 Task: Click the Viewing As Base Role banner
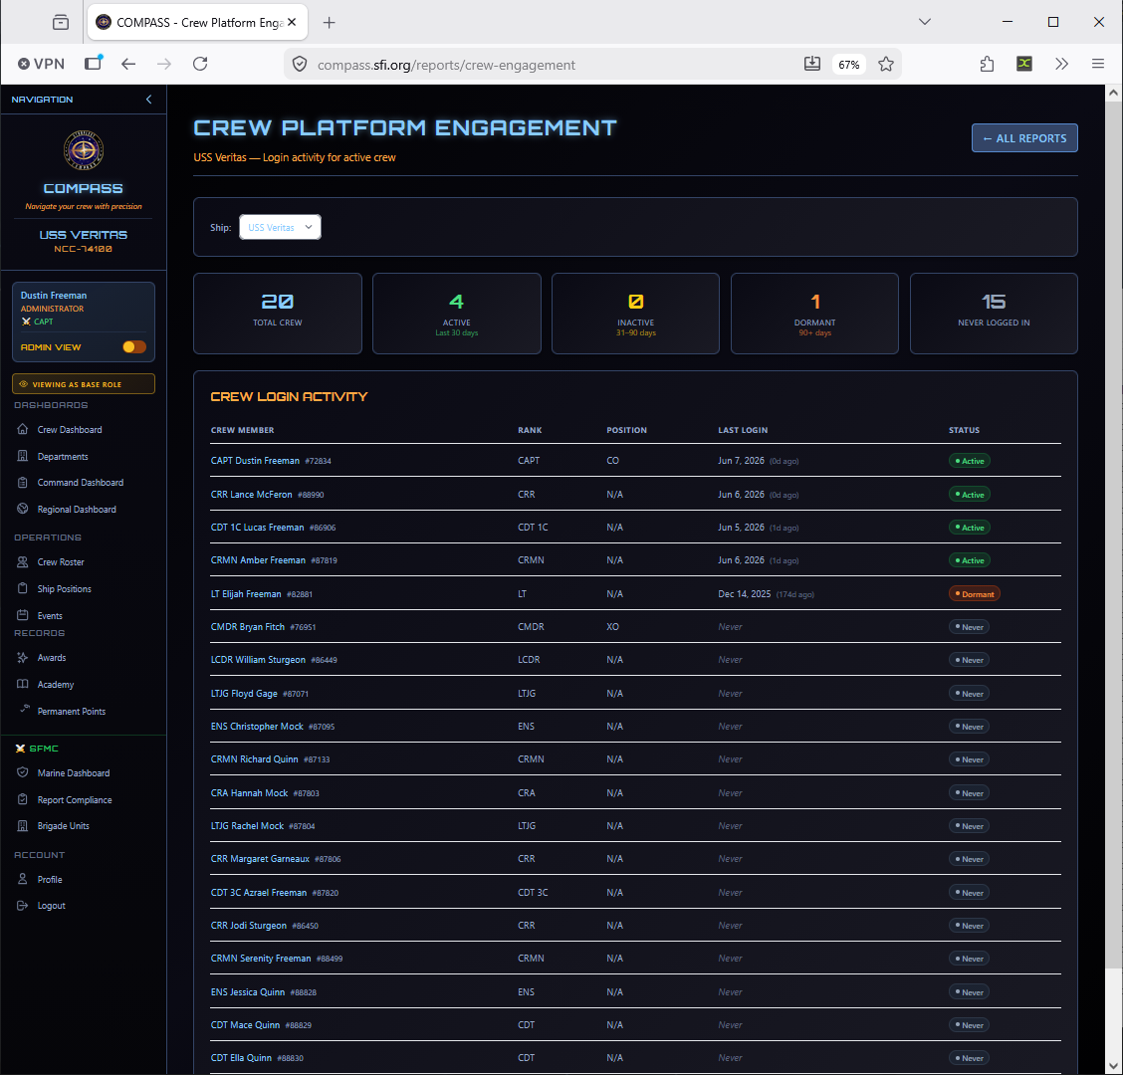[x=83, y=384]
